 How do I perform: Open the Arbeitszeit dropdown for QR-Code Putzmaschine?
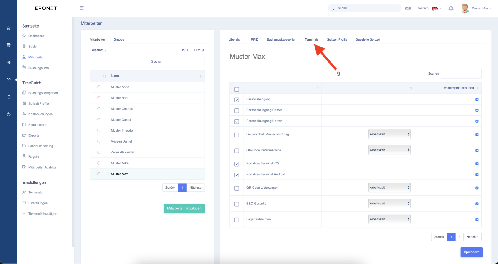(x=389, y=150)
